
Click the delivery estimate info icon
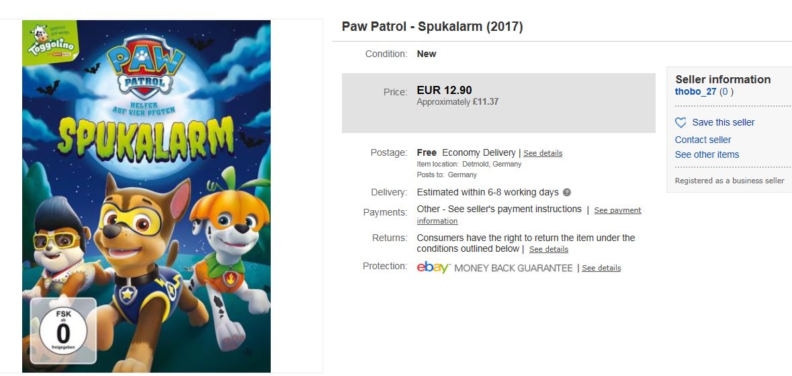click(567, 193)
